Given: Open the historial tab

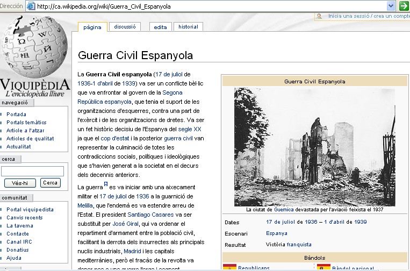Looking at the screenshot, I should pyautogui.click(x=188, y=27).
